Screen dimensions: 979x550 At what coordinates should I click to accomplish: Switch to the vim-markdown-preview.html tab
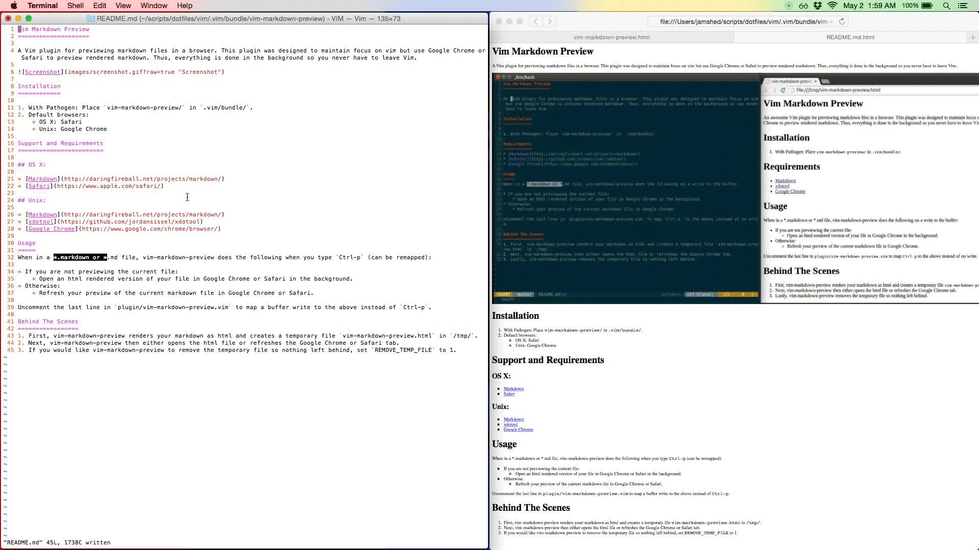point(611,37)
